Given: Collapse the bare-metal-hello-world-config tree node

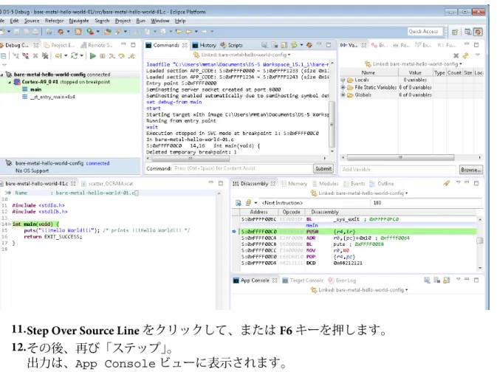Looking at the screenshot, I should [1, 75].
